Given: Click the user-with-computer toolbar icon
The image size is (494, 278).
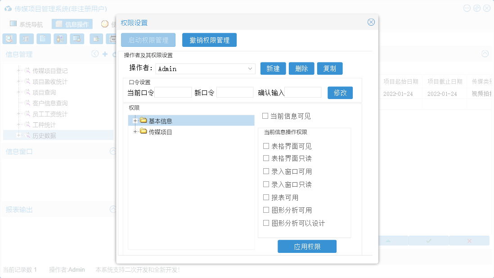Looking at the screenshot, I should (60, 39).
